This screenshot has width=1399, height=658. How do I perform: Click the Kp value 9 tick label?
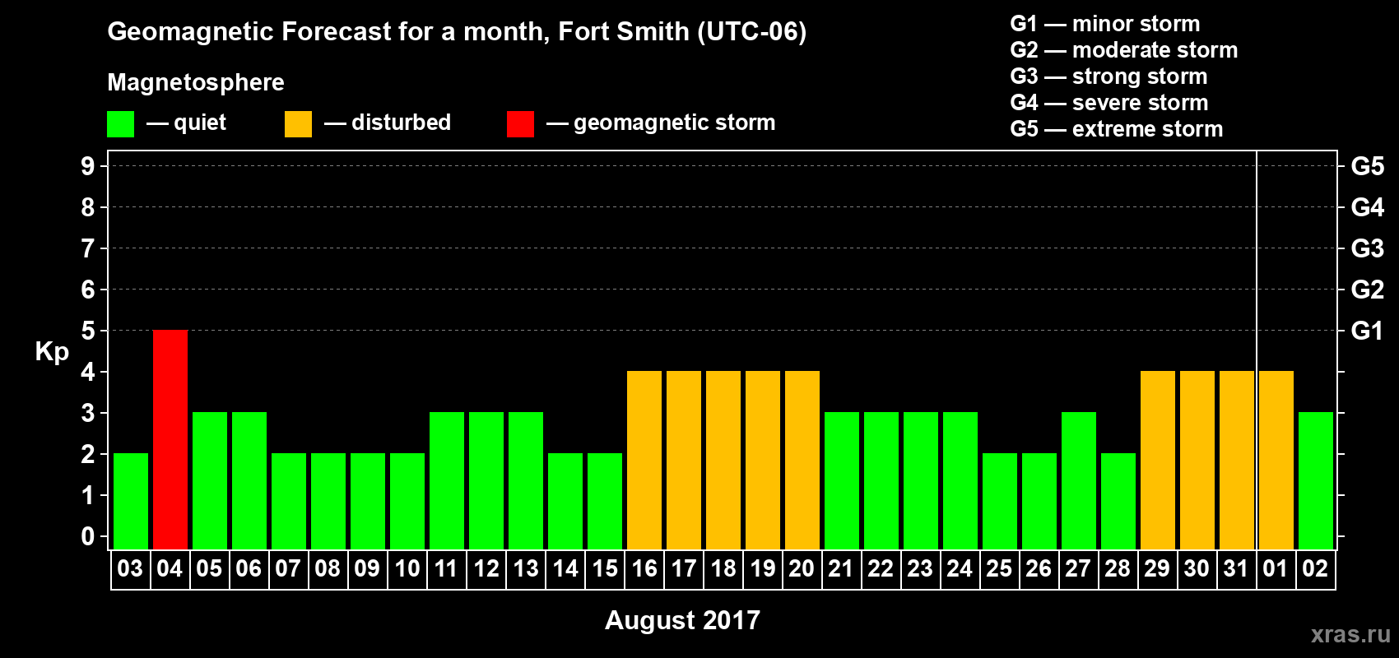click(88, 166)
